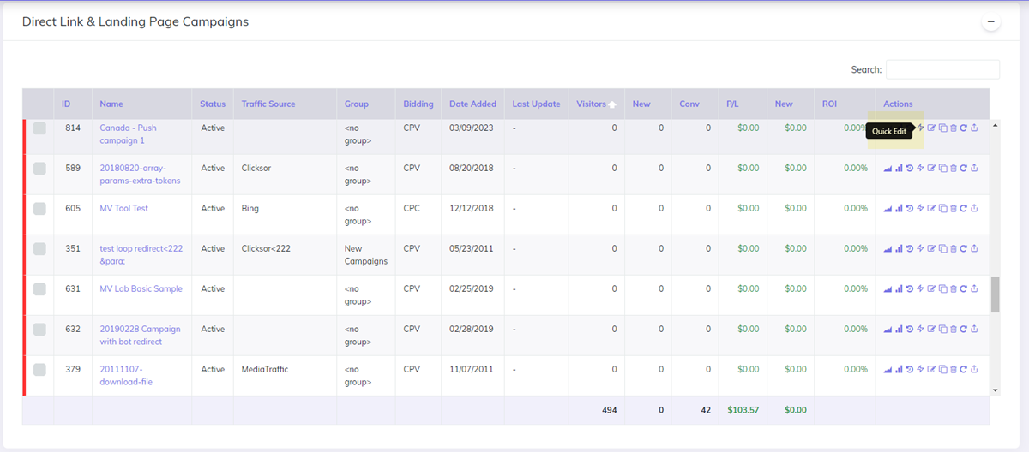Sort campaigns by the Date Added header
1029x452 pixels.
click(x=472, y=104)
